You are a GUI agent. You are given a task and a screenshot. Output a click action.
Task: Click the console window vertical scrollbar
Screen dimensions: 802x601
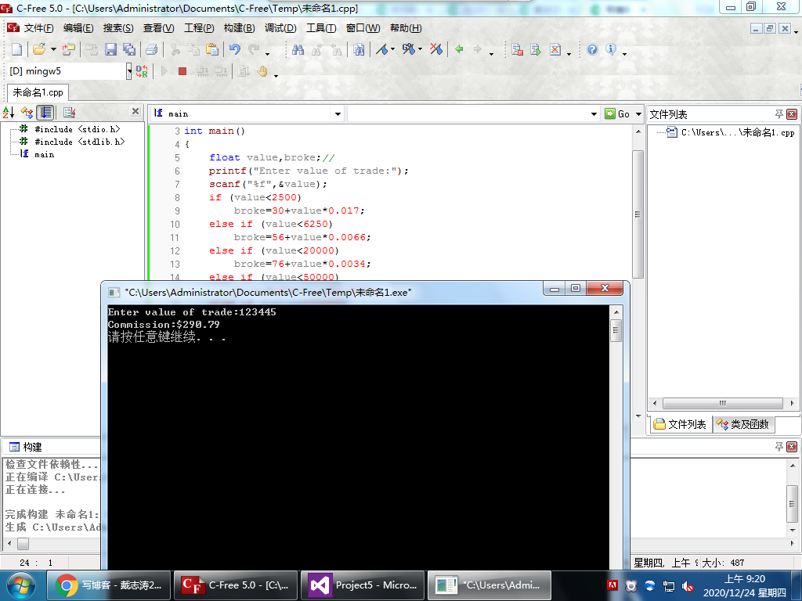616,332
